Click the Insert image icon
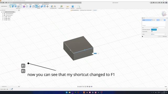This screenshot has height=94, width=168. pos(73,6)
